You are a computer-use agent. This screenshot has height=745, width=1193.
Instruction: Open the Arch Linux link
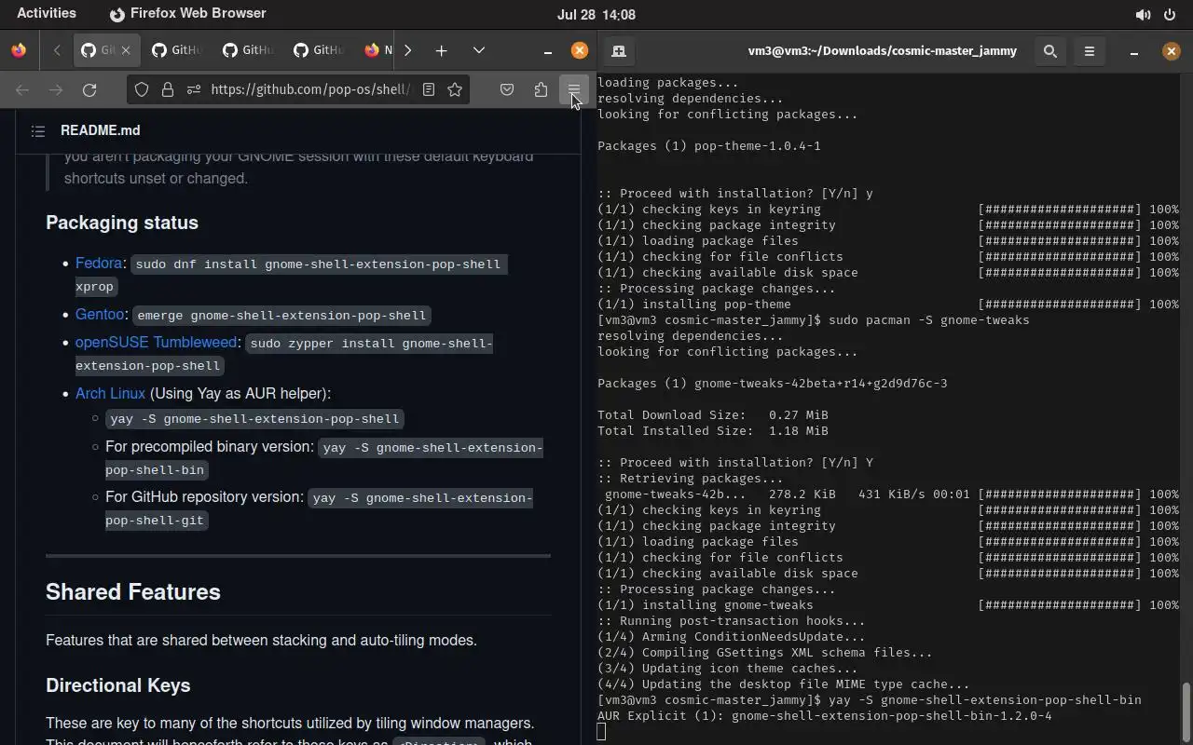[x=110, y=393]
